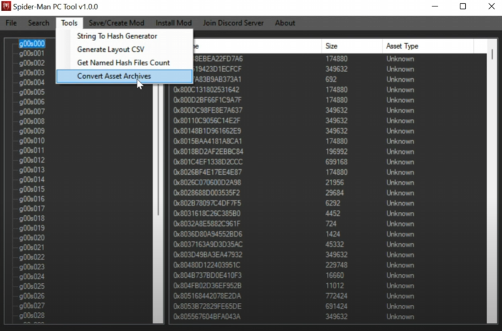Open the About menu

[285, 23]
